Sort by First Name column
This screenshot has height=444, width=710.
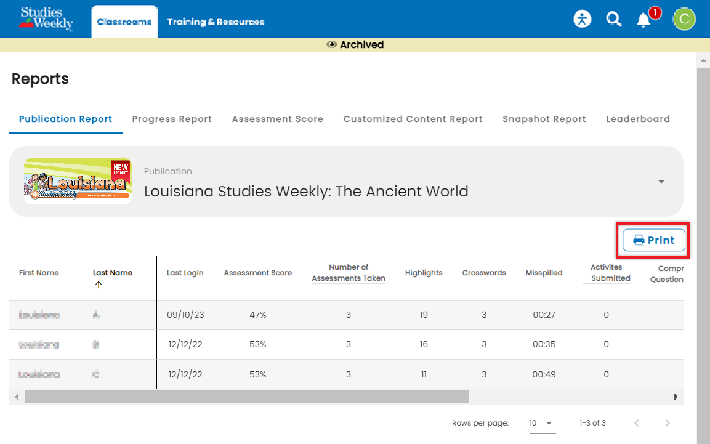coord(39,273)
